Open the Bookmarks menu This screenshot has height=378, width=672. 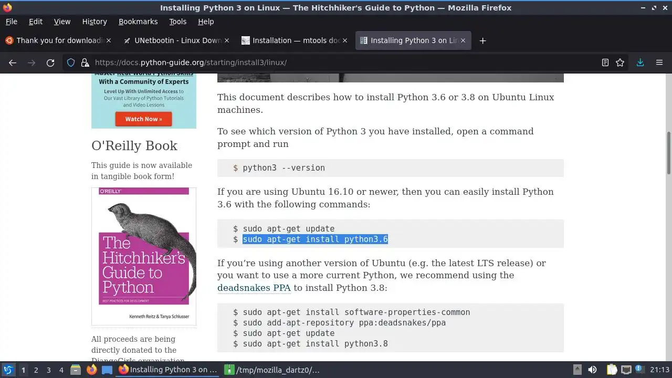[x=138, y=22]
